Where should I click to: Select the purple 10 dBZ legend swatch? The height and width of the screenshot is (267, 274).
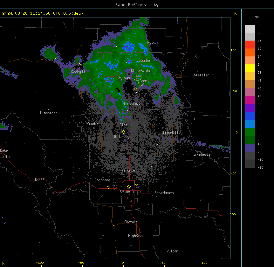[x=250, y=148]
